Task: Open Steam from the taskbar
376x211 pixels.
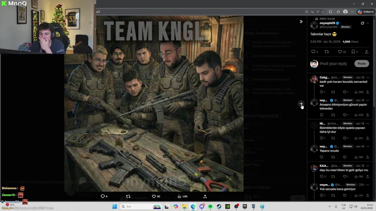Action: tap(219, 207)
